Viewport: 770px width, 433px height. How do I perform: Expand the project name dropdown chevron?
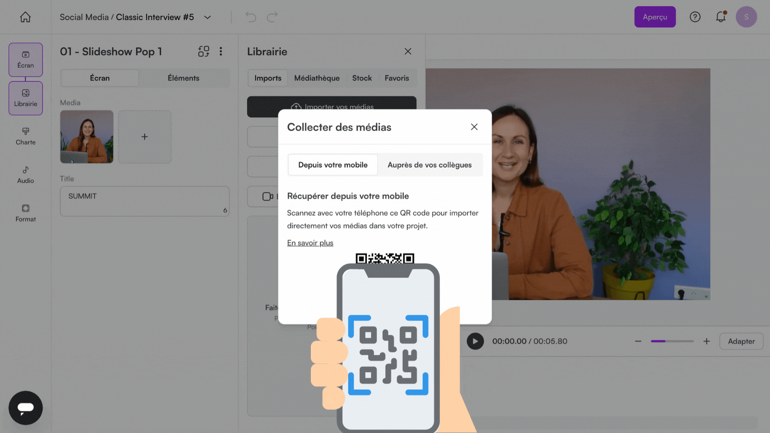pyautogui.click(x=207, y=17)
